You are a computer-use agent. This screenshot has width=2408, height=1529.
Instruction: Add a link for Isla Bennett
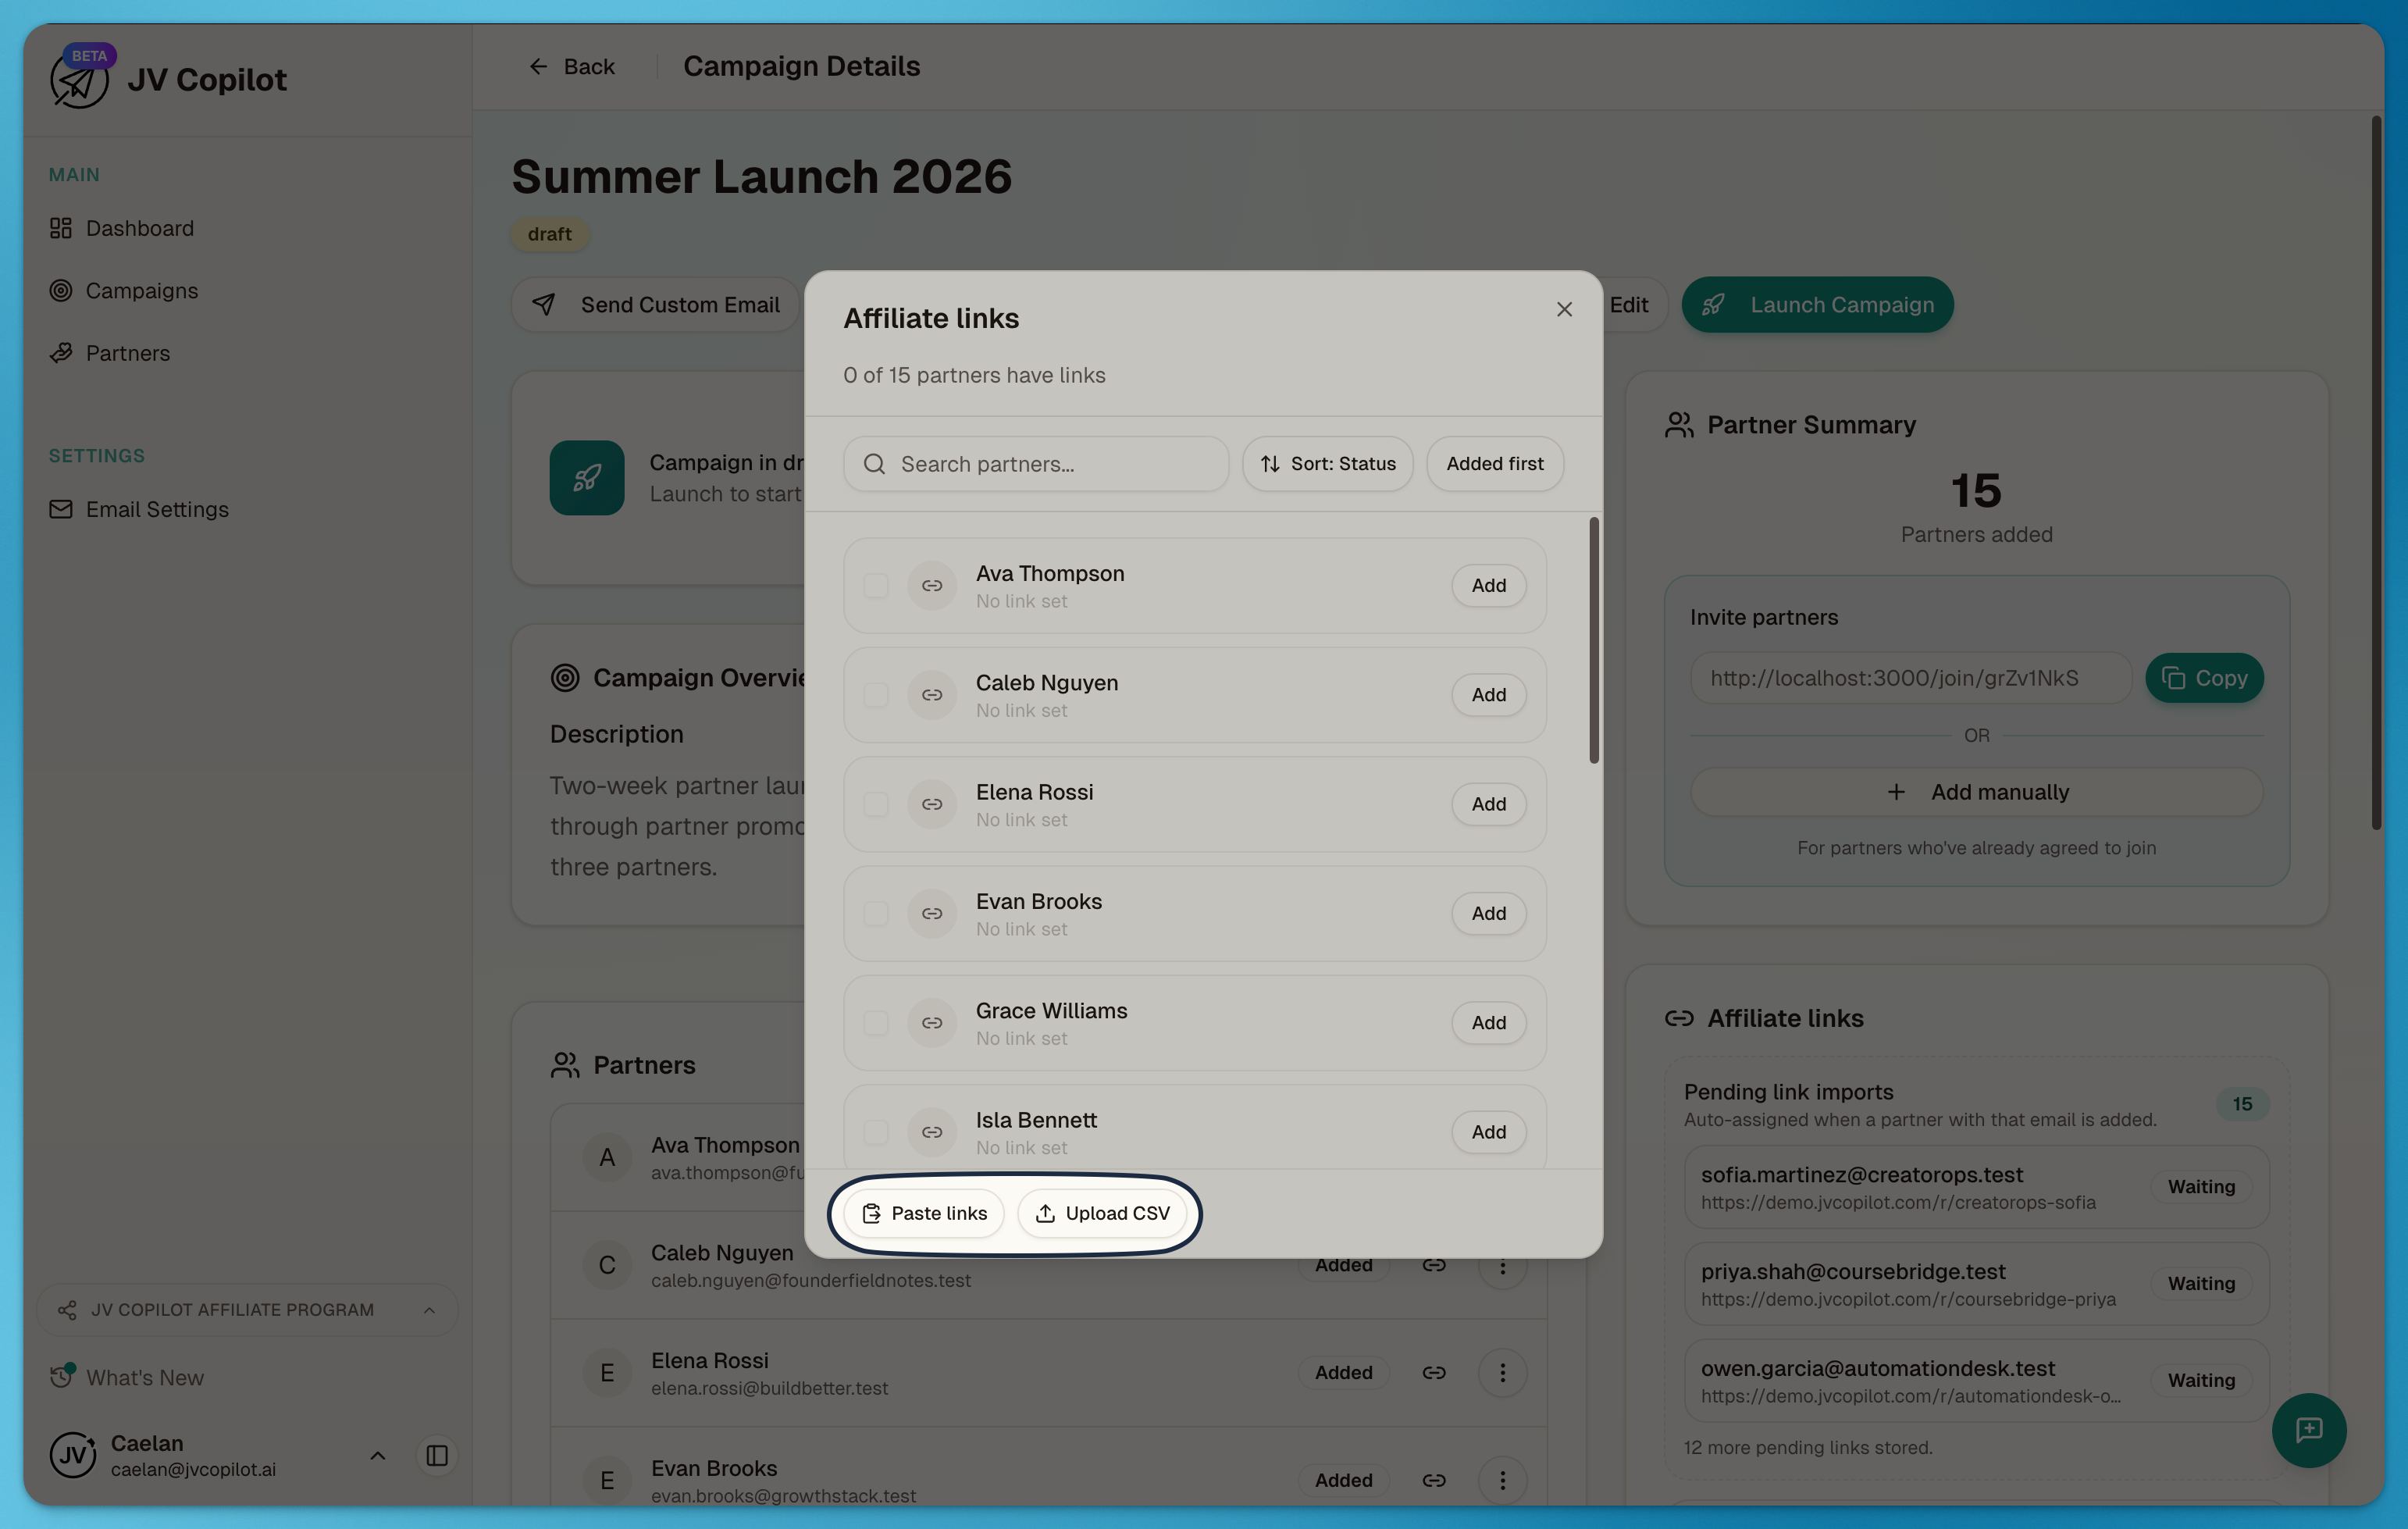(x=1488, y=1132)
